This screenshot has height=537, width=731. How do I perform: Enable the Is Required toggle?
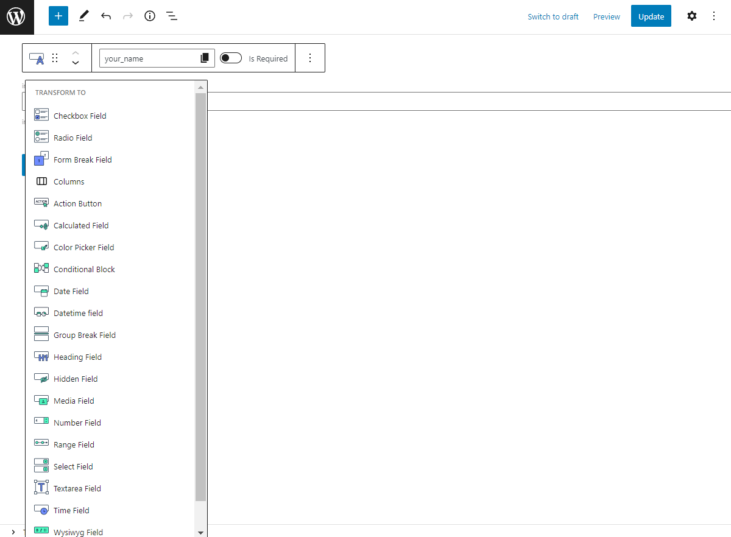tap(231, 58)
